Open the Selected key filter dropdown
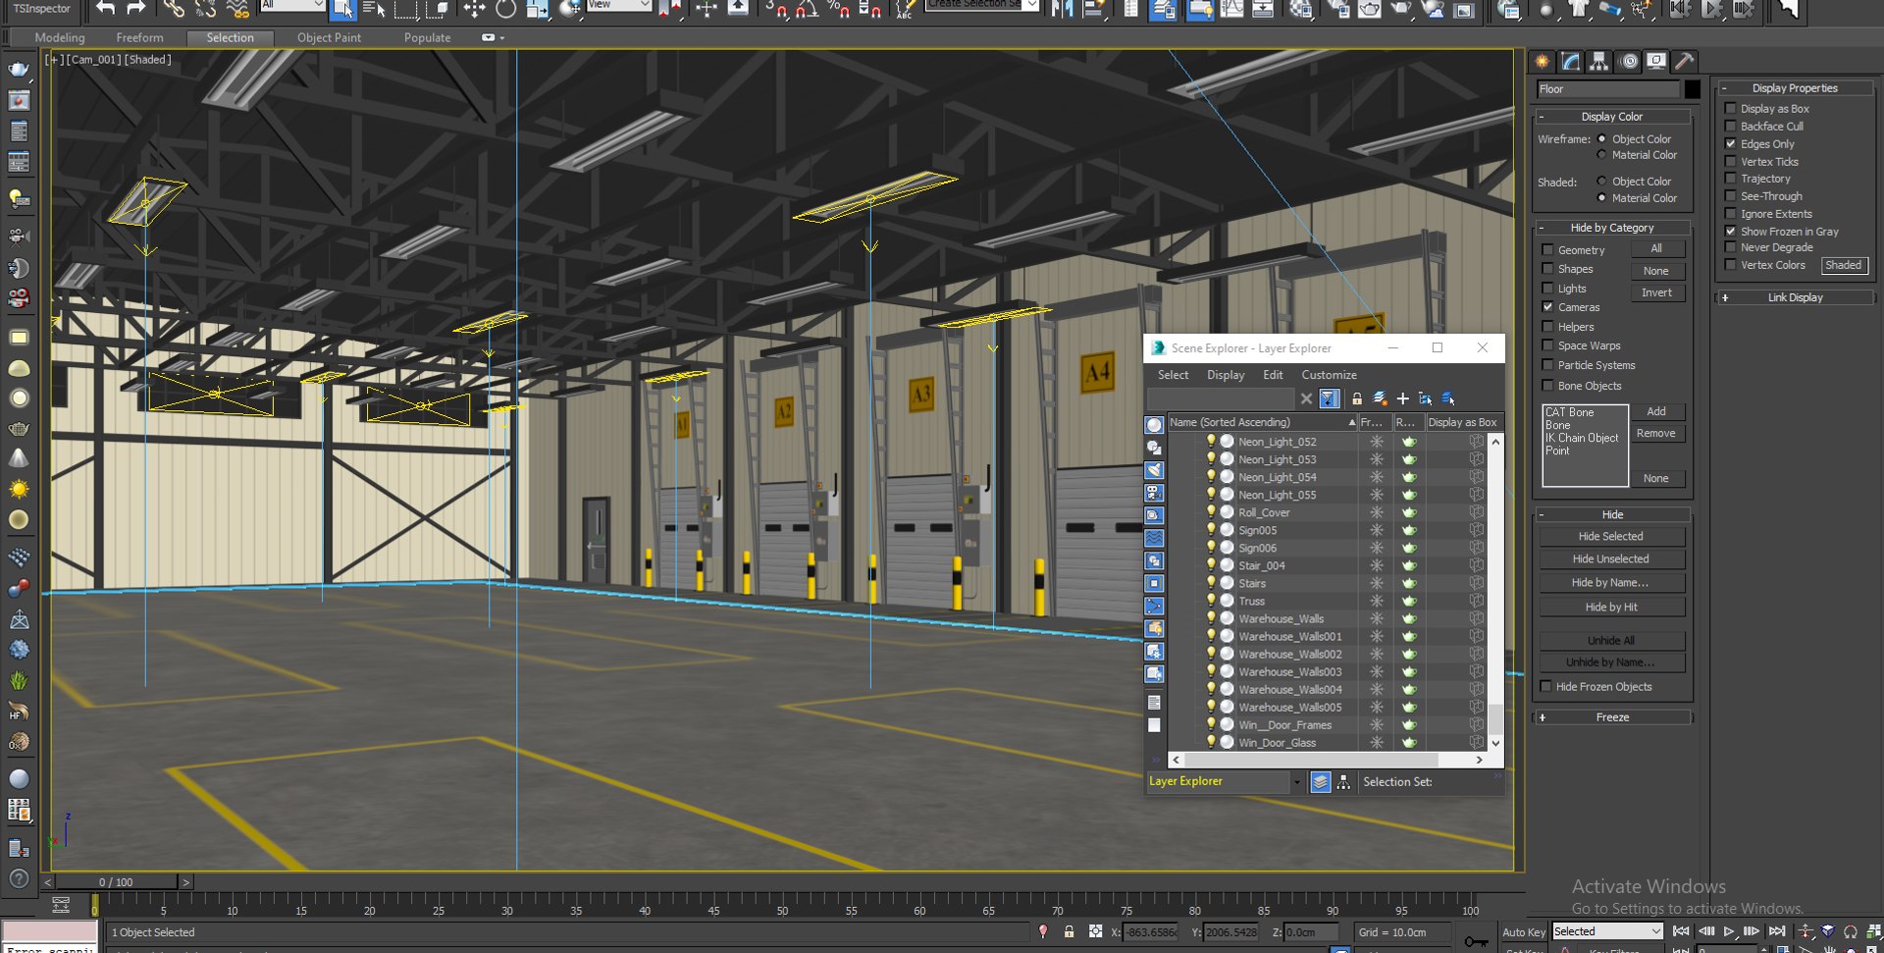Screen dimensions: 1884x953 coord(1607,931)
